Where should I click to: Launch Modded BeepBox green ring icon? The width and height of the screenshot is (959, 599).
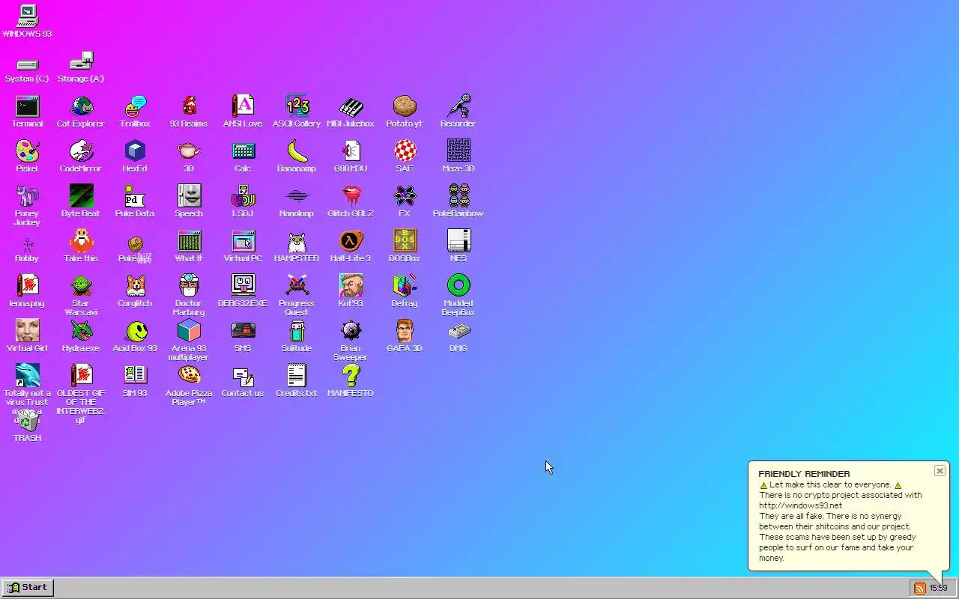[x=459, y=286]
